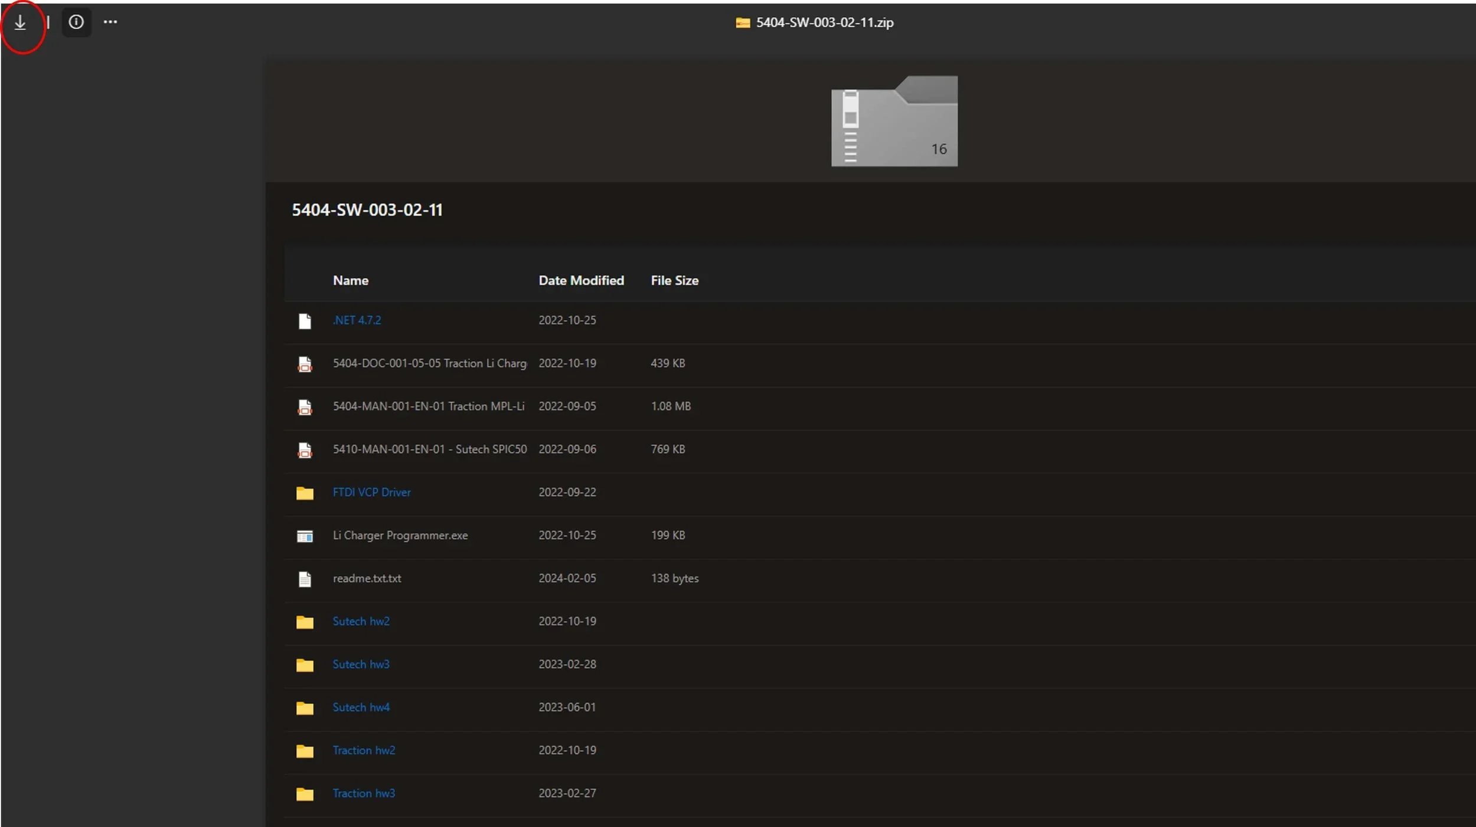Open the info details icon
Image resolution: width=1476 pixels, height=827 pixels.
76,22
